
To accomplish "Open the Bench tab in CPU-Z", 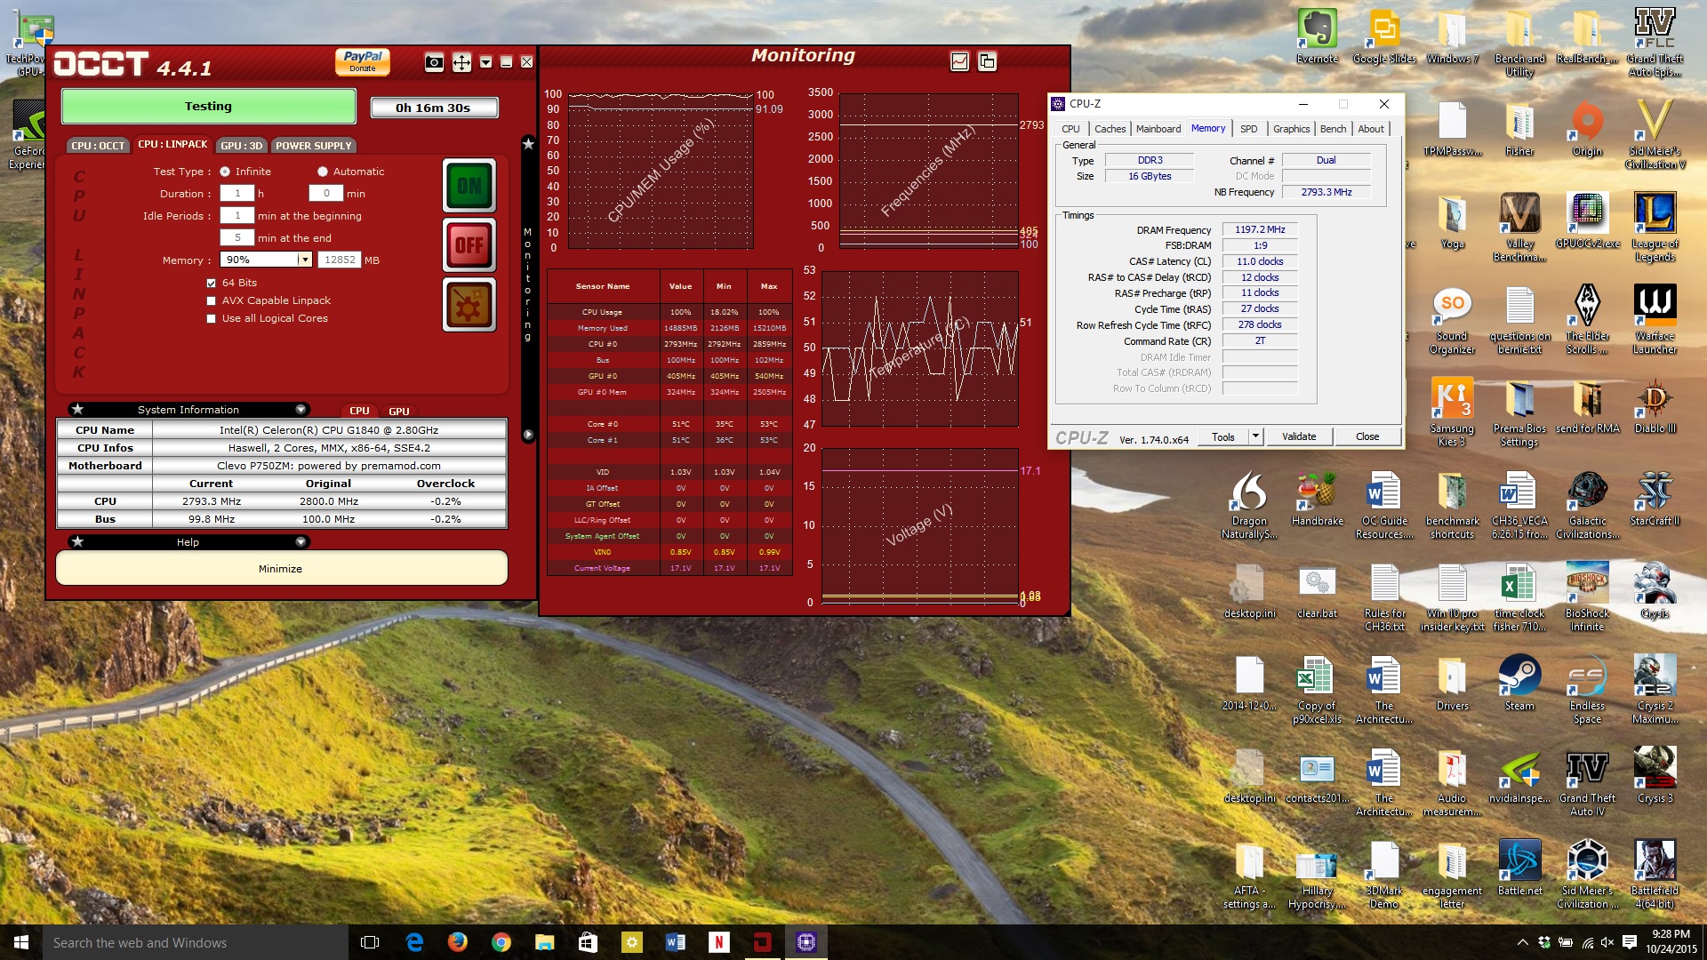I will (1333, 129).
